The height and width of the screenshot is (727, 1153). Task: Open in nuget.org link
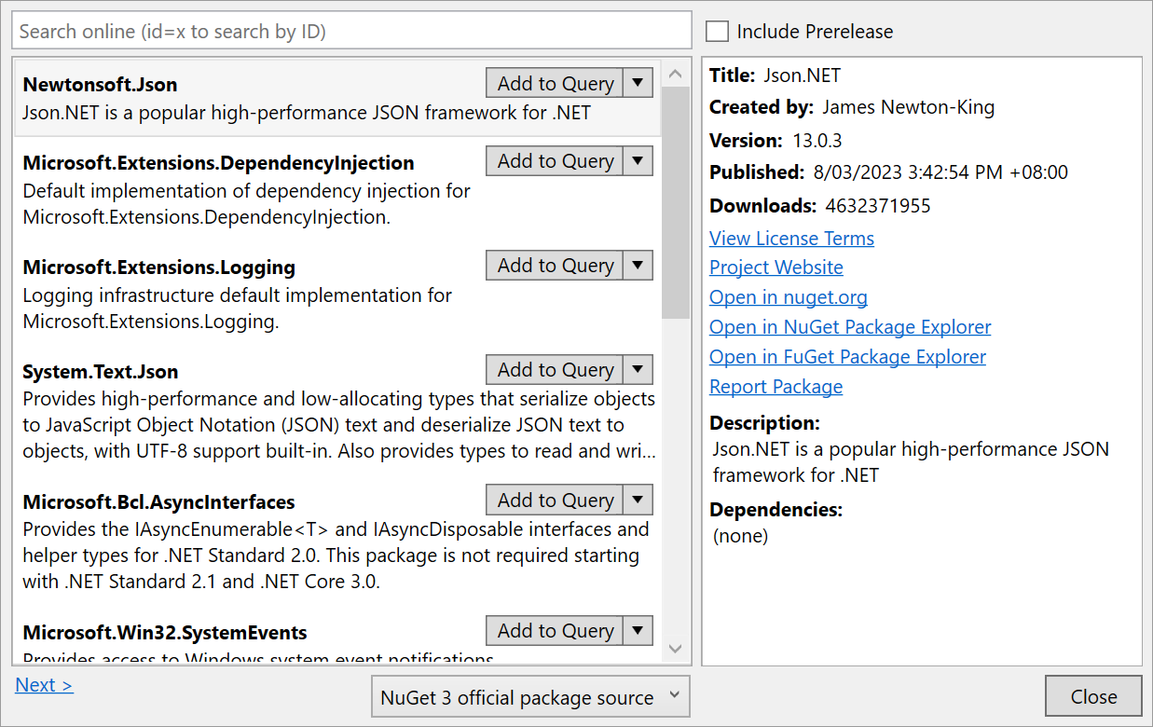[x=788, y=297]
